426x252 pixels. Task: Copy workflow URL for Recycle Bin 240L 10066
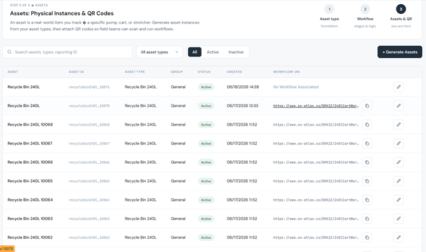[x=367, y=162]
